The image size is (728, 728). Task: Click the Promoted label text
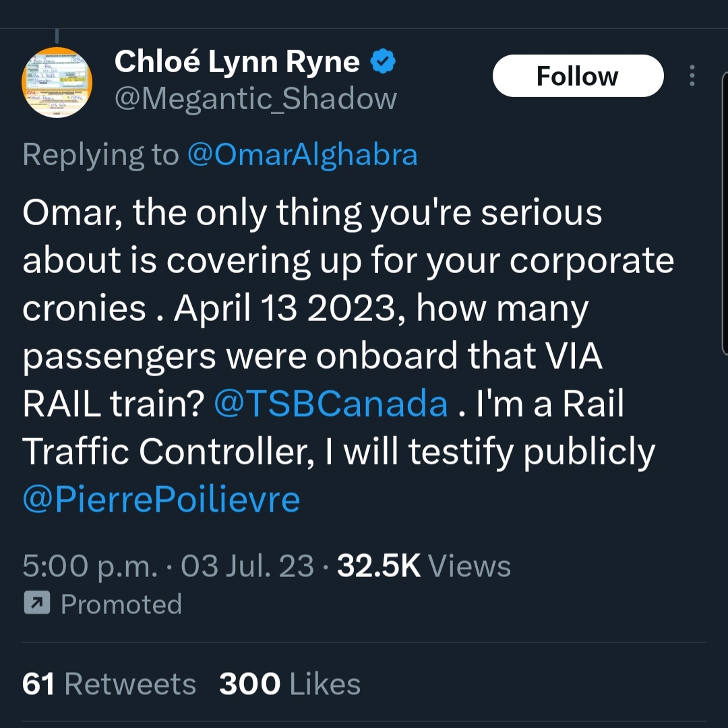[x=121, y=604]
